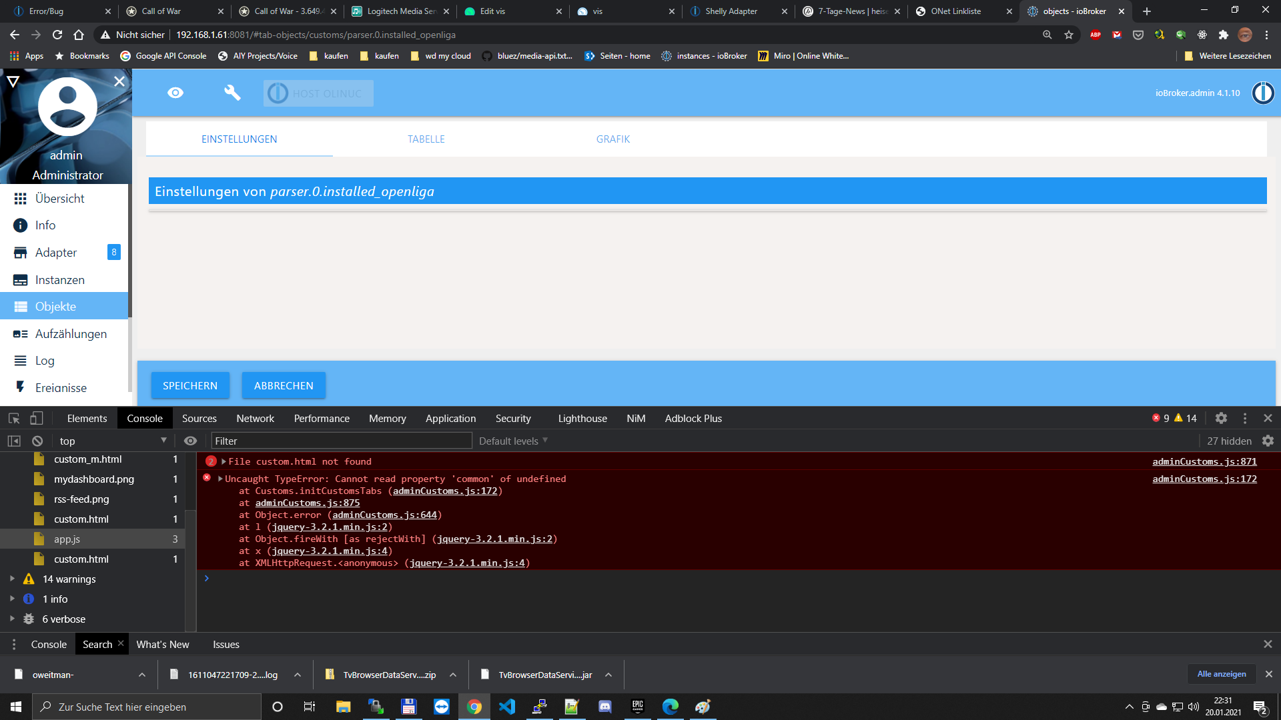This screenshot has width=1281, height=720.
Task: Open the DevTools settings gear
Action: (x=1221, y=418)
